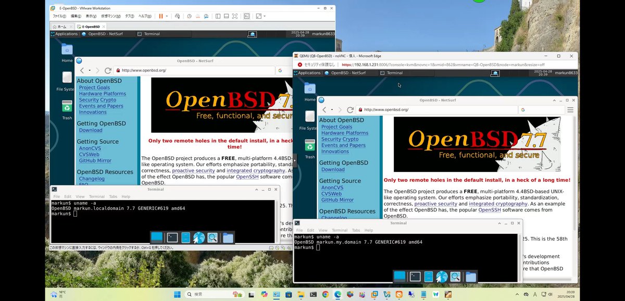Take a VMware snapshot clock icon
This screenshot has width=625, height=301.
point(189,16)
